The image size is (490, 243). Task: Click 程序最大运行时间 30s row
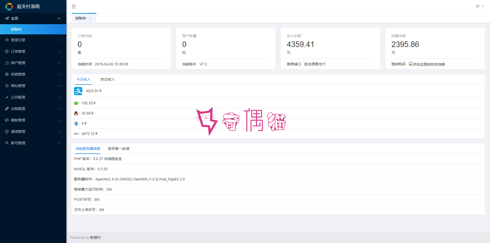click(x=278, y=189)
